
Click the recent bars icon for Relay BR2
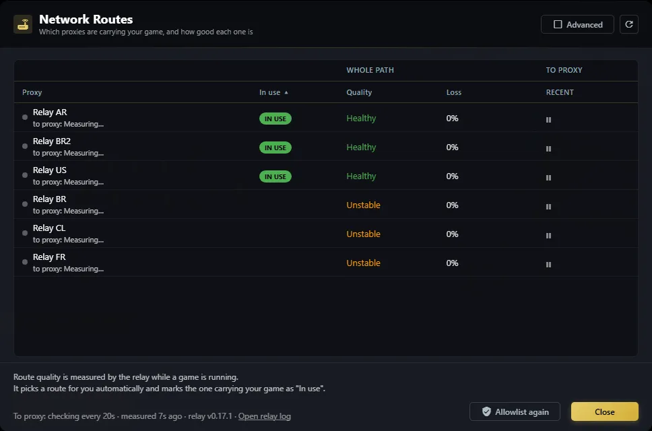(x=548, y=149)
